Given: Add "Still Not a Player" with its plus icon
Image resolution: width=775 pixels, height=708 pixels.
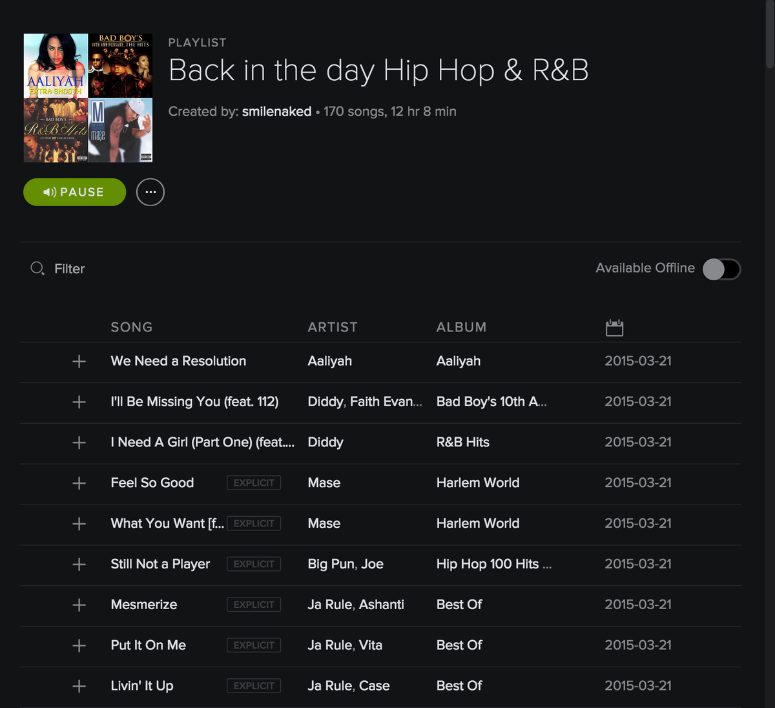Looking at the screenshot, I should click(x=78, y=564).
